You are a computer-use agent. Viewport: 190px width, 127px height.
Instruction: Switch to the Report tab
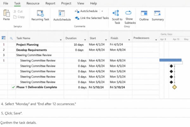[50, 3]
